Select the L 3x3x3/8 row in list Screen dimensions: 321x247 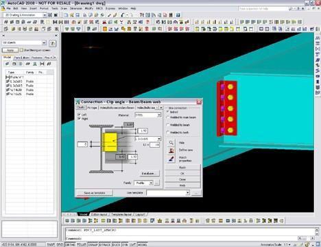coord(29,81)
